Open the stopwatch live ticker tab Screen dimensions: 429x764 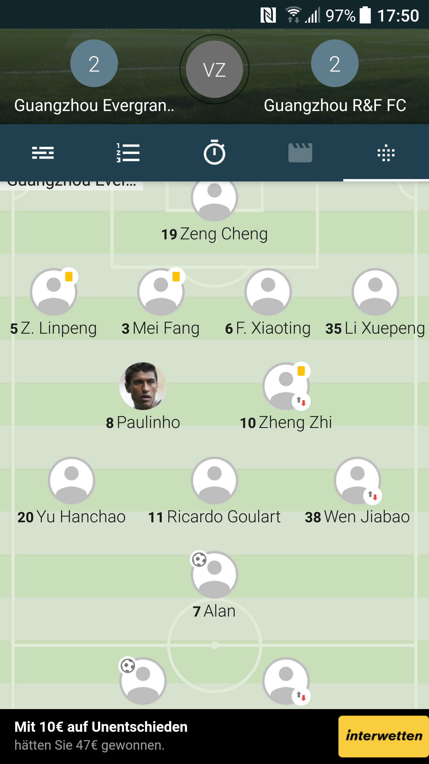(x=214, y=152)
